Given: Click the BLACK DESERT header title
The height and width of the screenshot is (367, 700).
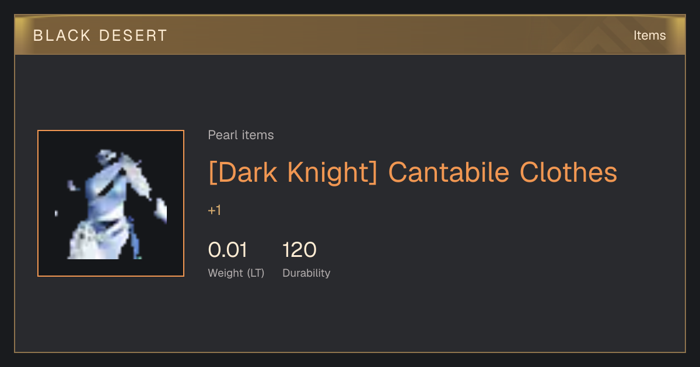Looking at the screenshot, I should (100, 36).
